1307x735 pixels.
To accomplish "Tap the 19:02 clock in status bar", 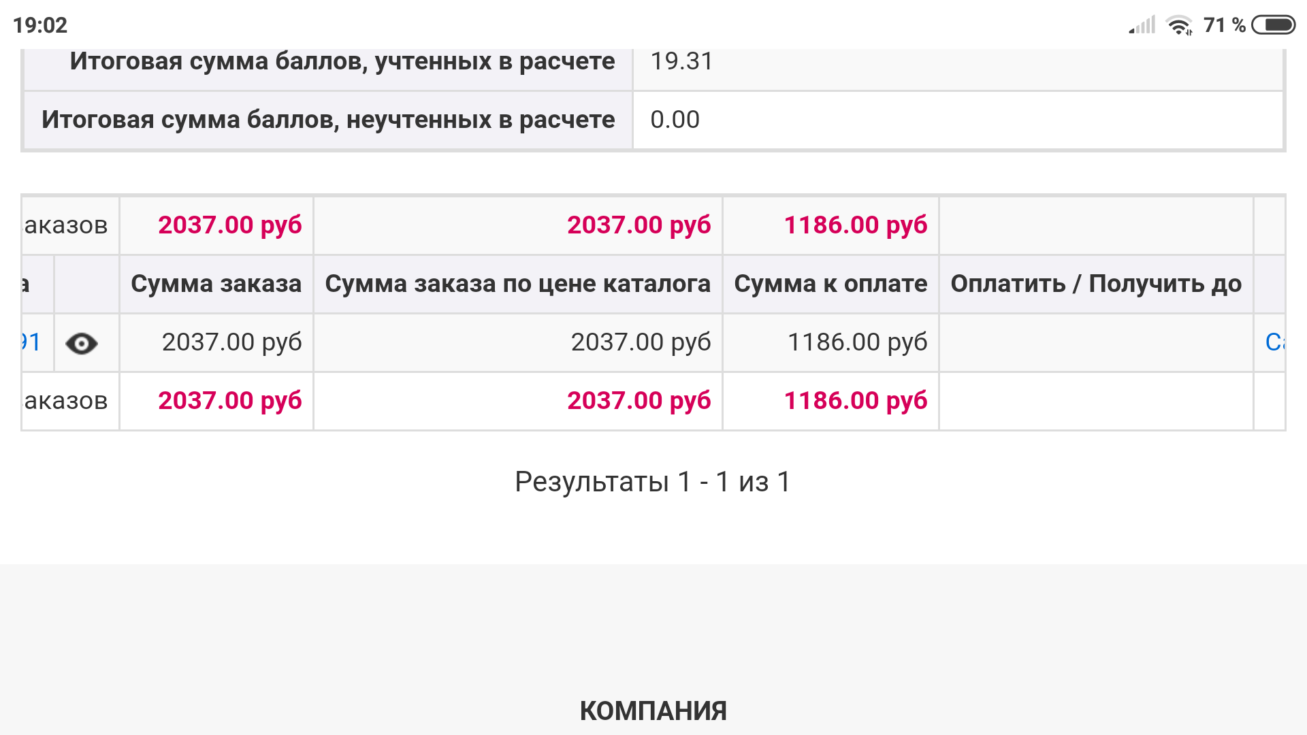I will click(x=40, y=25).
